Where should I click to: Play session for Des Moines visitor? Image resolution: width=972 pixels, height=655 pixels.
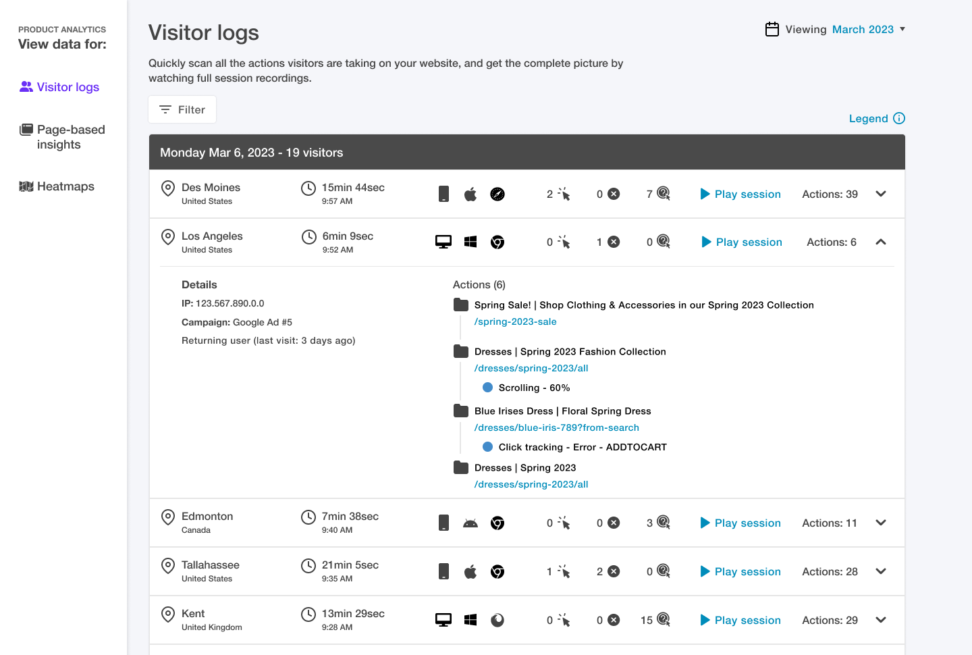740,194
